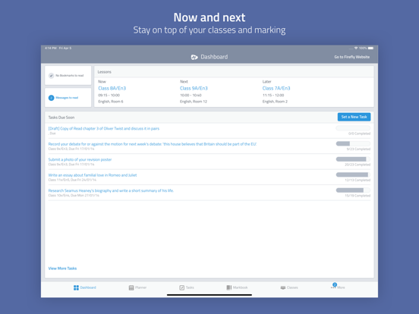Click the '09:15 - 10:00' lesson time
The width and height of the screenshot is (419, 314).
(x=109, y=96)
